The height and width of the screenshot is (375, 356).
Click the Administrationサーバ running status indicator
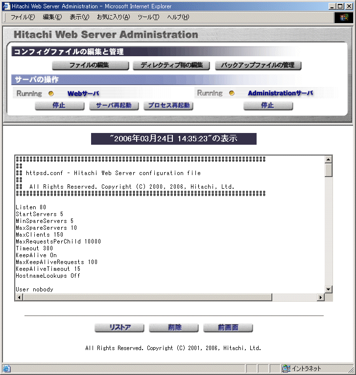pyautogui.click(x=232, y=93)
